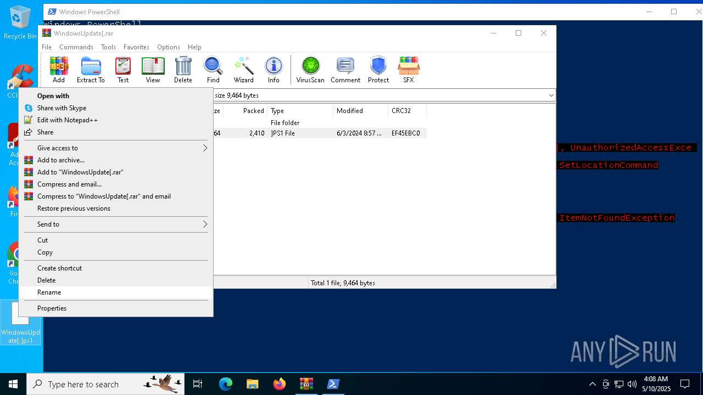Open the Options menu
Image resolution: width=703 pixels, height=395 pixels.
[169, 47]
